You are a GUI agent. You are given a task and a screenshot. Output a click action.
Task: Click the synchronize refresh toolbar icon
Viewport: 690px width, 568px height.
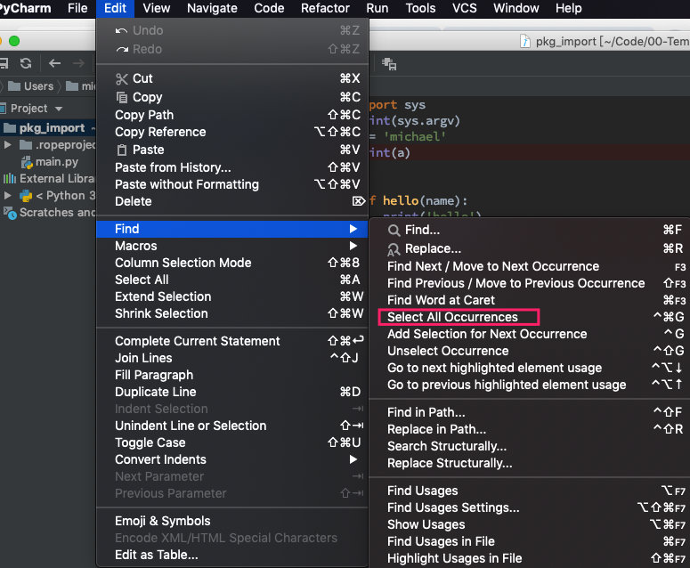pyautogui.click(x=26, y=63)
